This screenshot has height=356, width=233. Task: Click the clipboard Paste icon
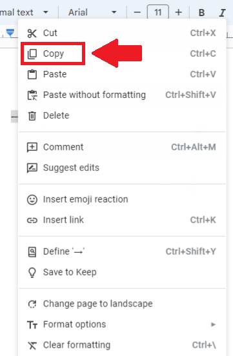(32, 74)
